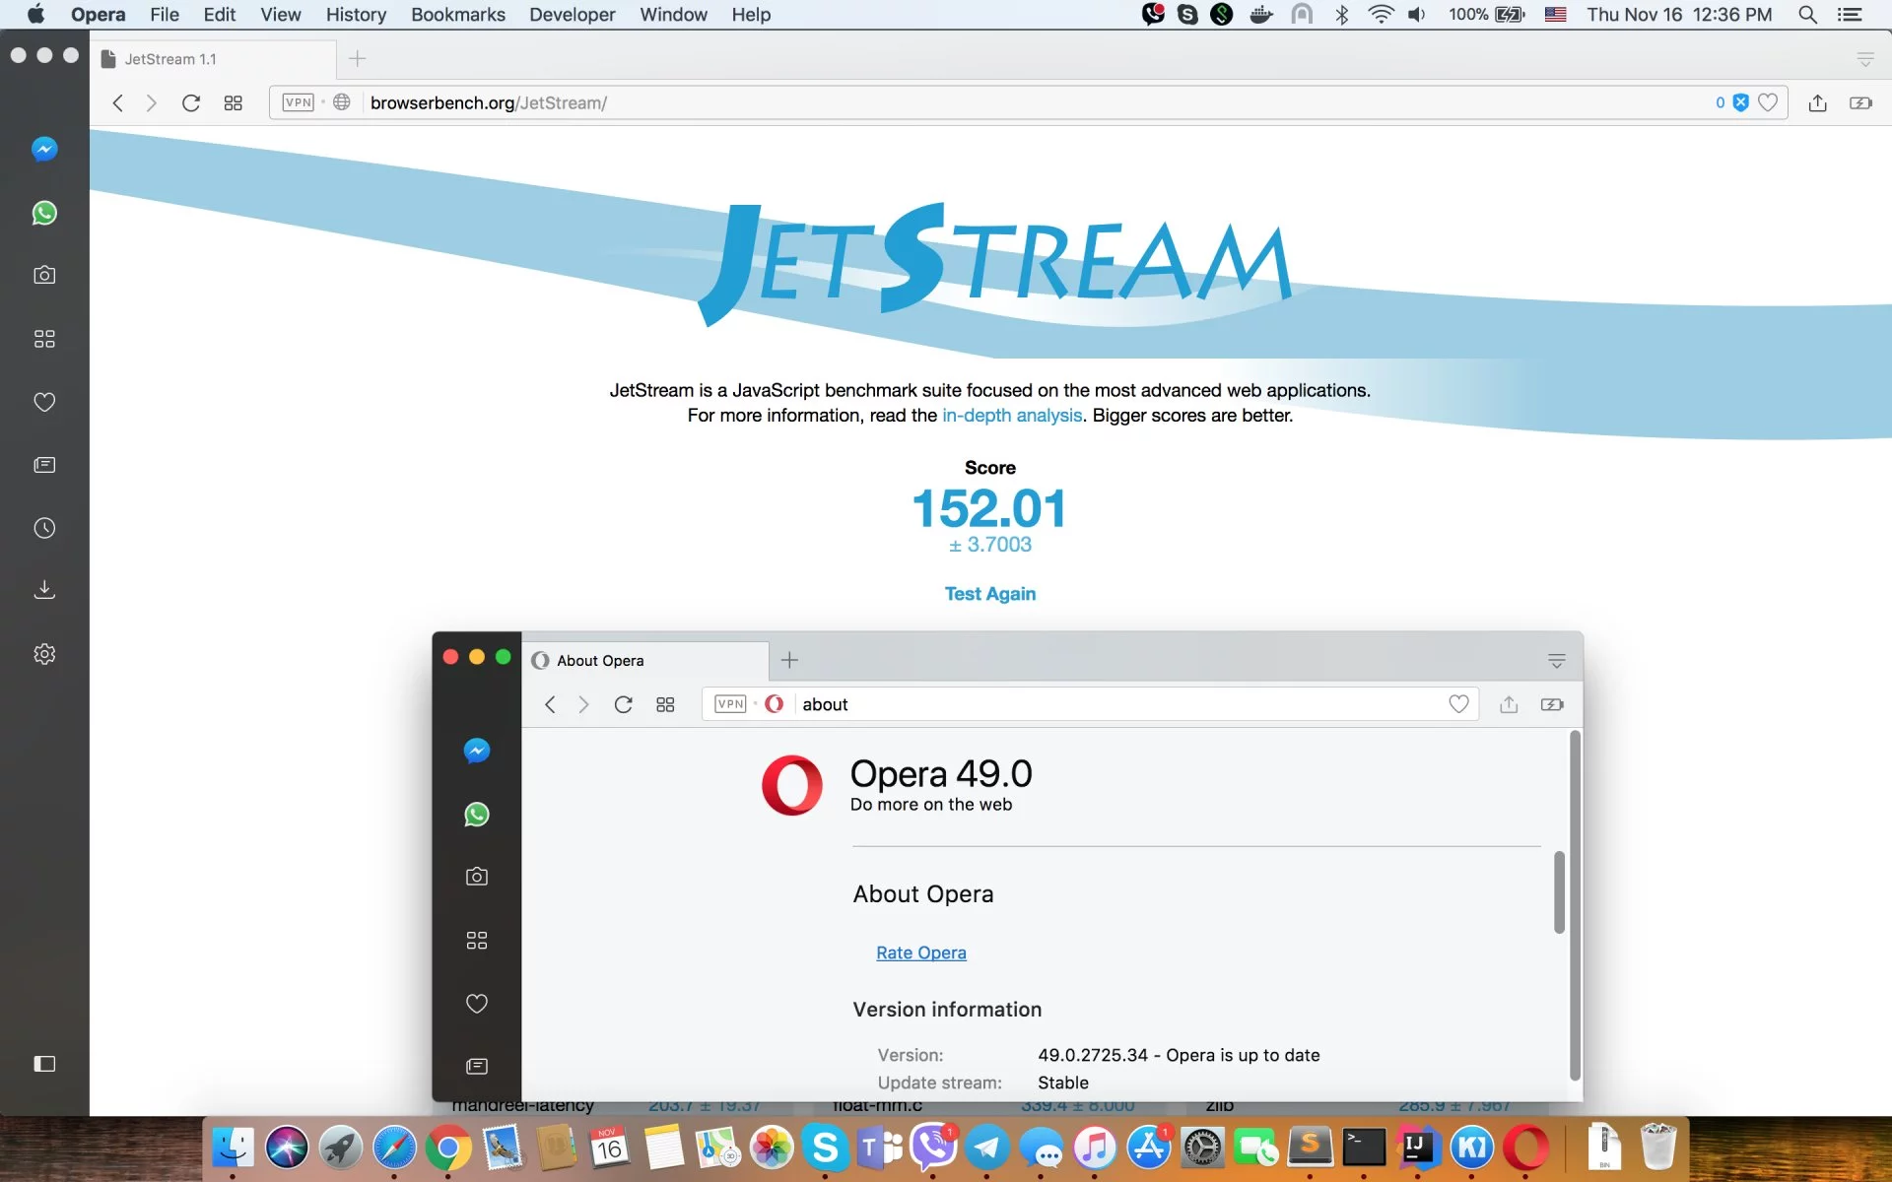This screenshot has width=1892, height=1182.
Task: Reload the JetStream page
Action: 191,102
